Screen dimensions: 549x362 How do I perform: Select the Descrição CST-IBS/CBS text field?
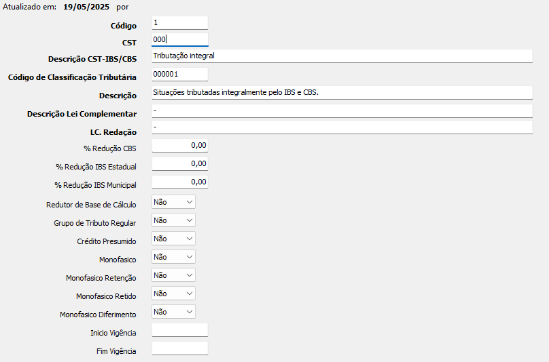[x=342, y=56]
